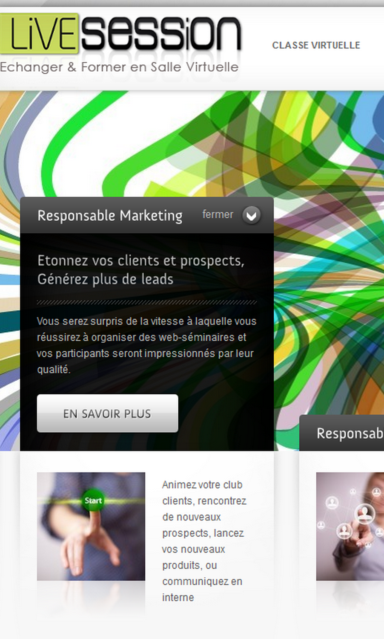Click the green Start circle in photo
Viewport: 384px width, 639px height.
tap(93, 500)
